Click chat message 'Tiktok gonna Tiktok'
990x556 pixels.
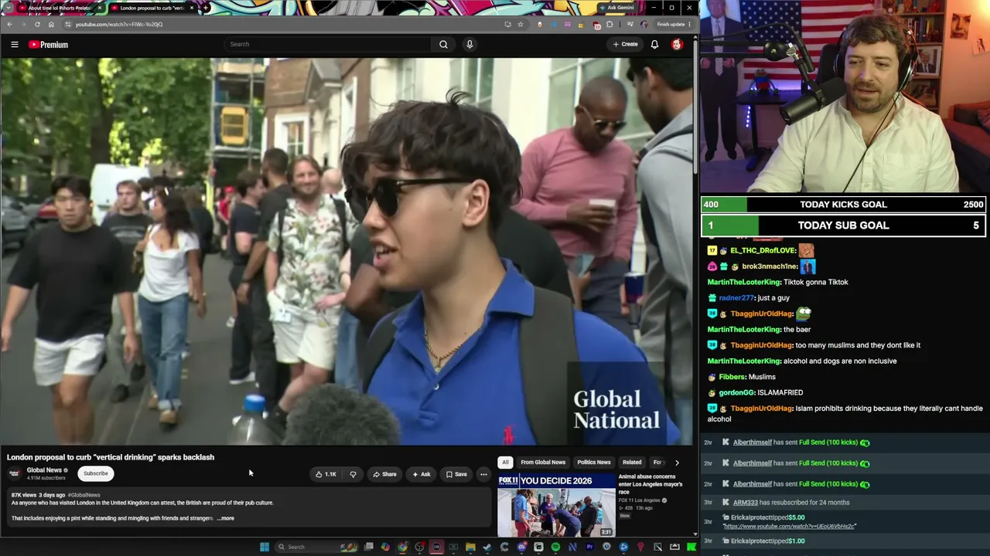pyautogui.click(x=816, y=283)
